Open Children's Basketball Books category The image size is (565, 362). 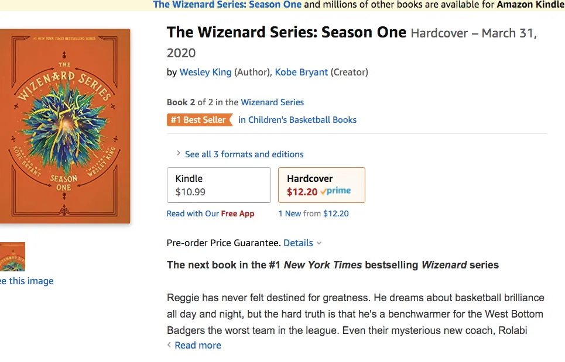point(297,120)
